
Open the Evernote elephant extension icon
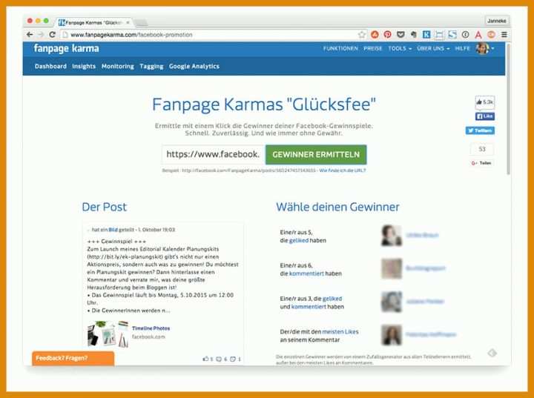pos(413,35)
